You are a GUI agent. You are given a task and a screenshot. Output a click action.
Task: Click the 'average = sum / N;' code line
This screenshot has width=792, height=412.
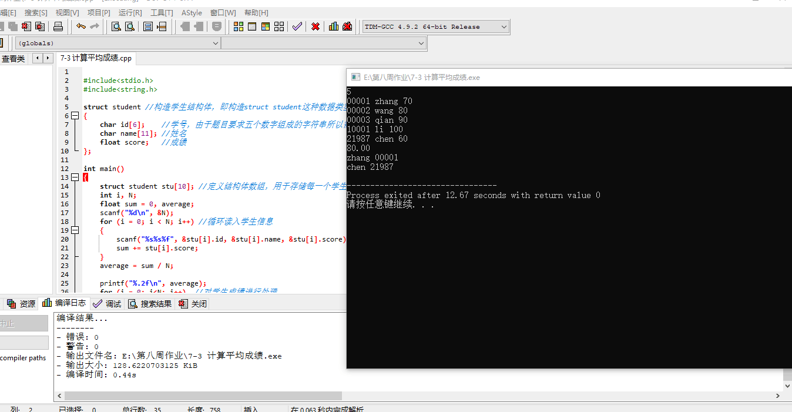[136, 266]
